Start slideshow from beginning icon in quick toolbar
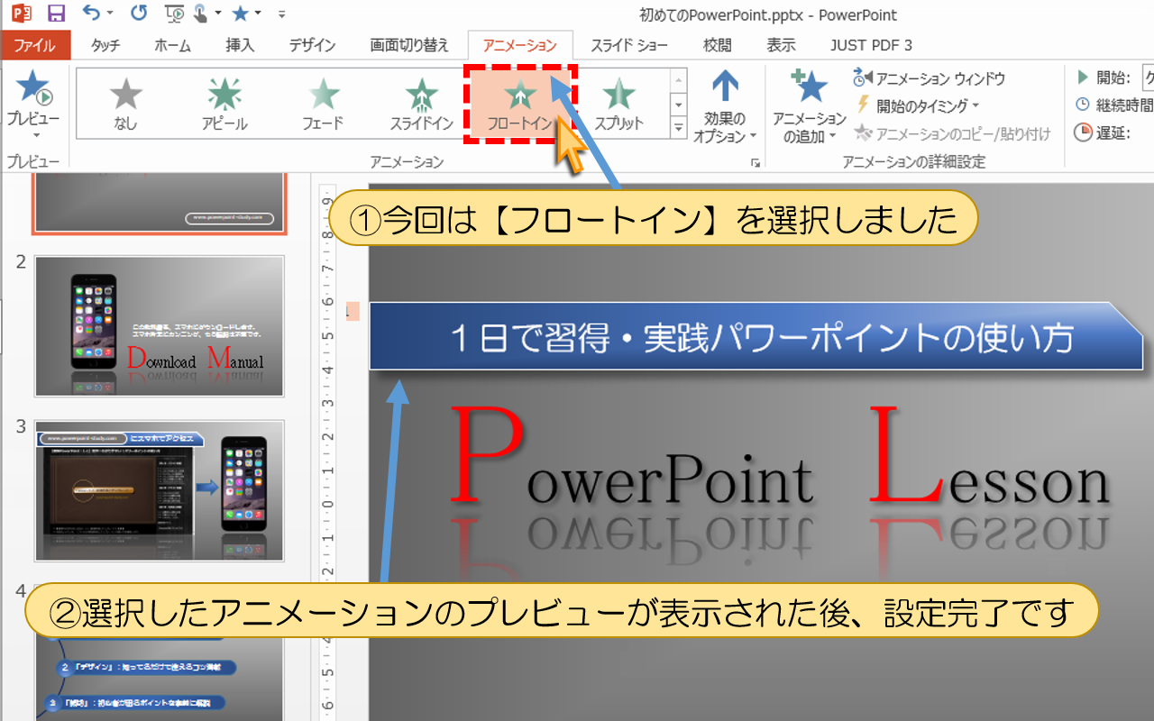The height and width of the screenshot is (721, 1154). (175, 14)
